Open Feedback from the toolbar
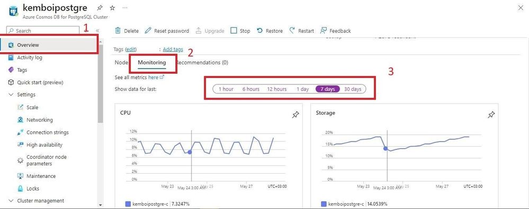This screenshot has height=209, width=529. [335, 31]
